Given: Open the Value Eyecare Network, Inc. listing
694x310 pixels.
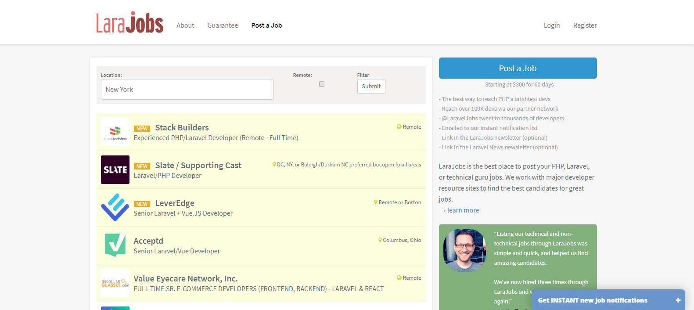Looking at the screenshot, I should coord(186,279).
